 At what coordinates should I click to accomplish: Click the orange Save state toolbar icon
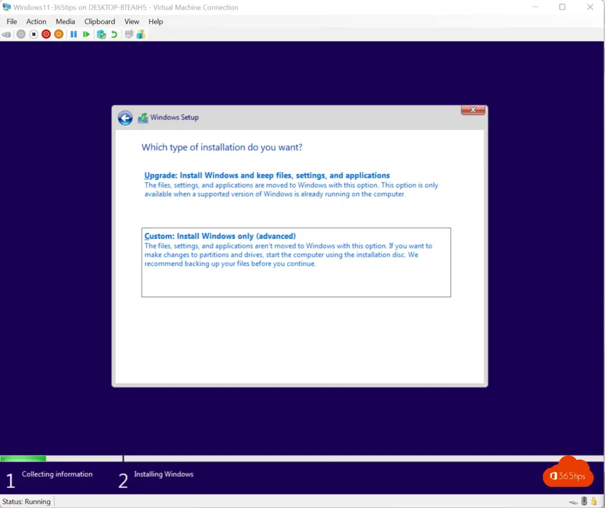click(x=58, y=34)
